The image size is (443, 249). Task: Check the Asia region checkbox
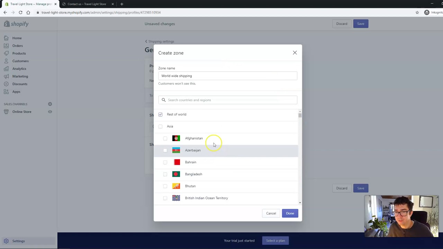[x=160, y=126]
